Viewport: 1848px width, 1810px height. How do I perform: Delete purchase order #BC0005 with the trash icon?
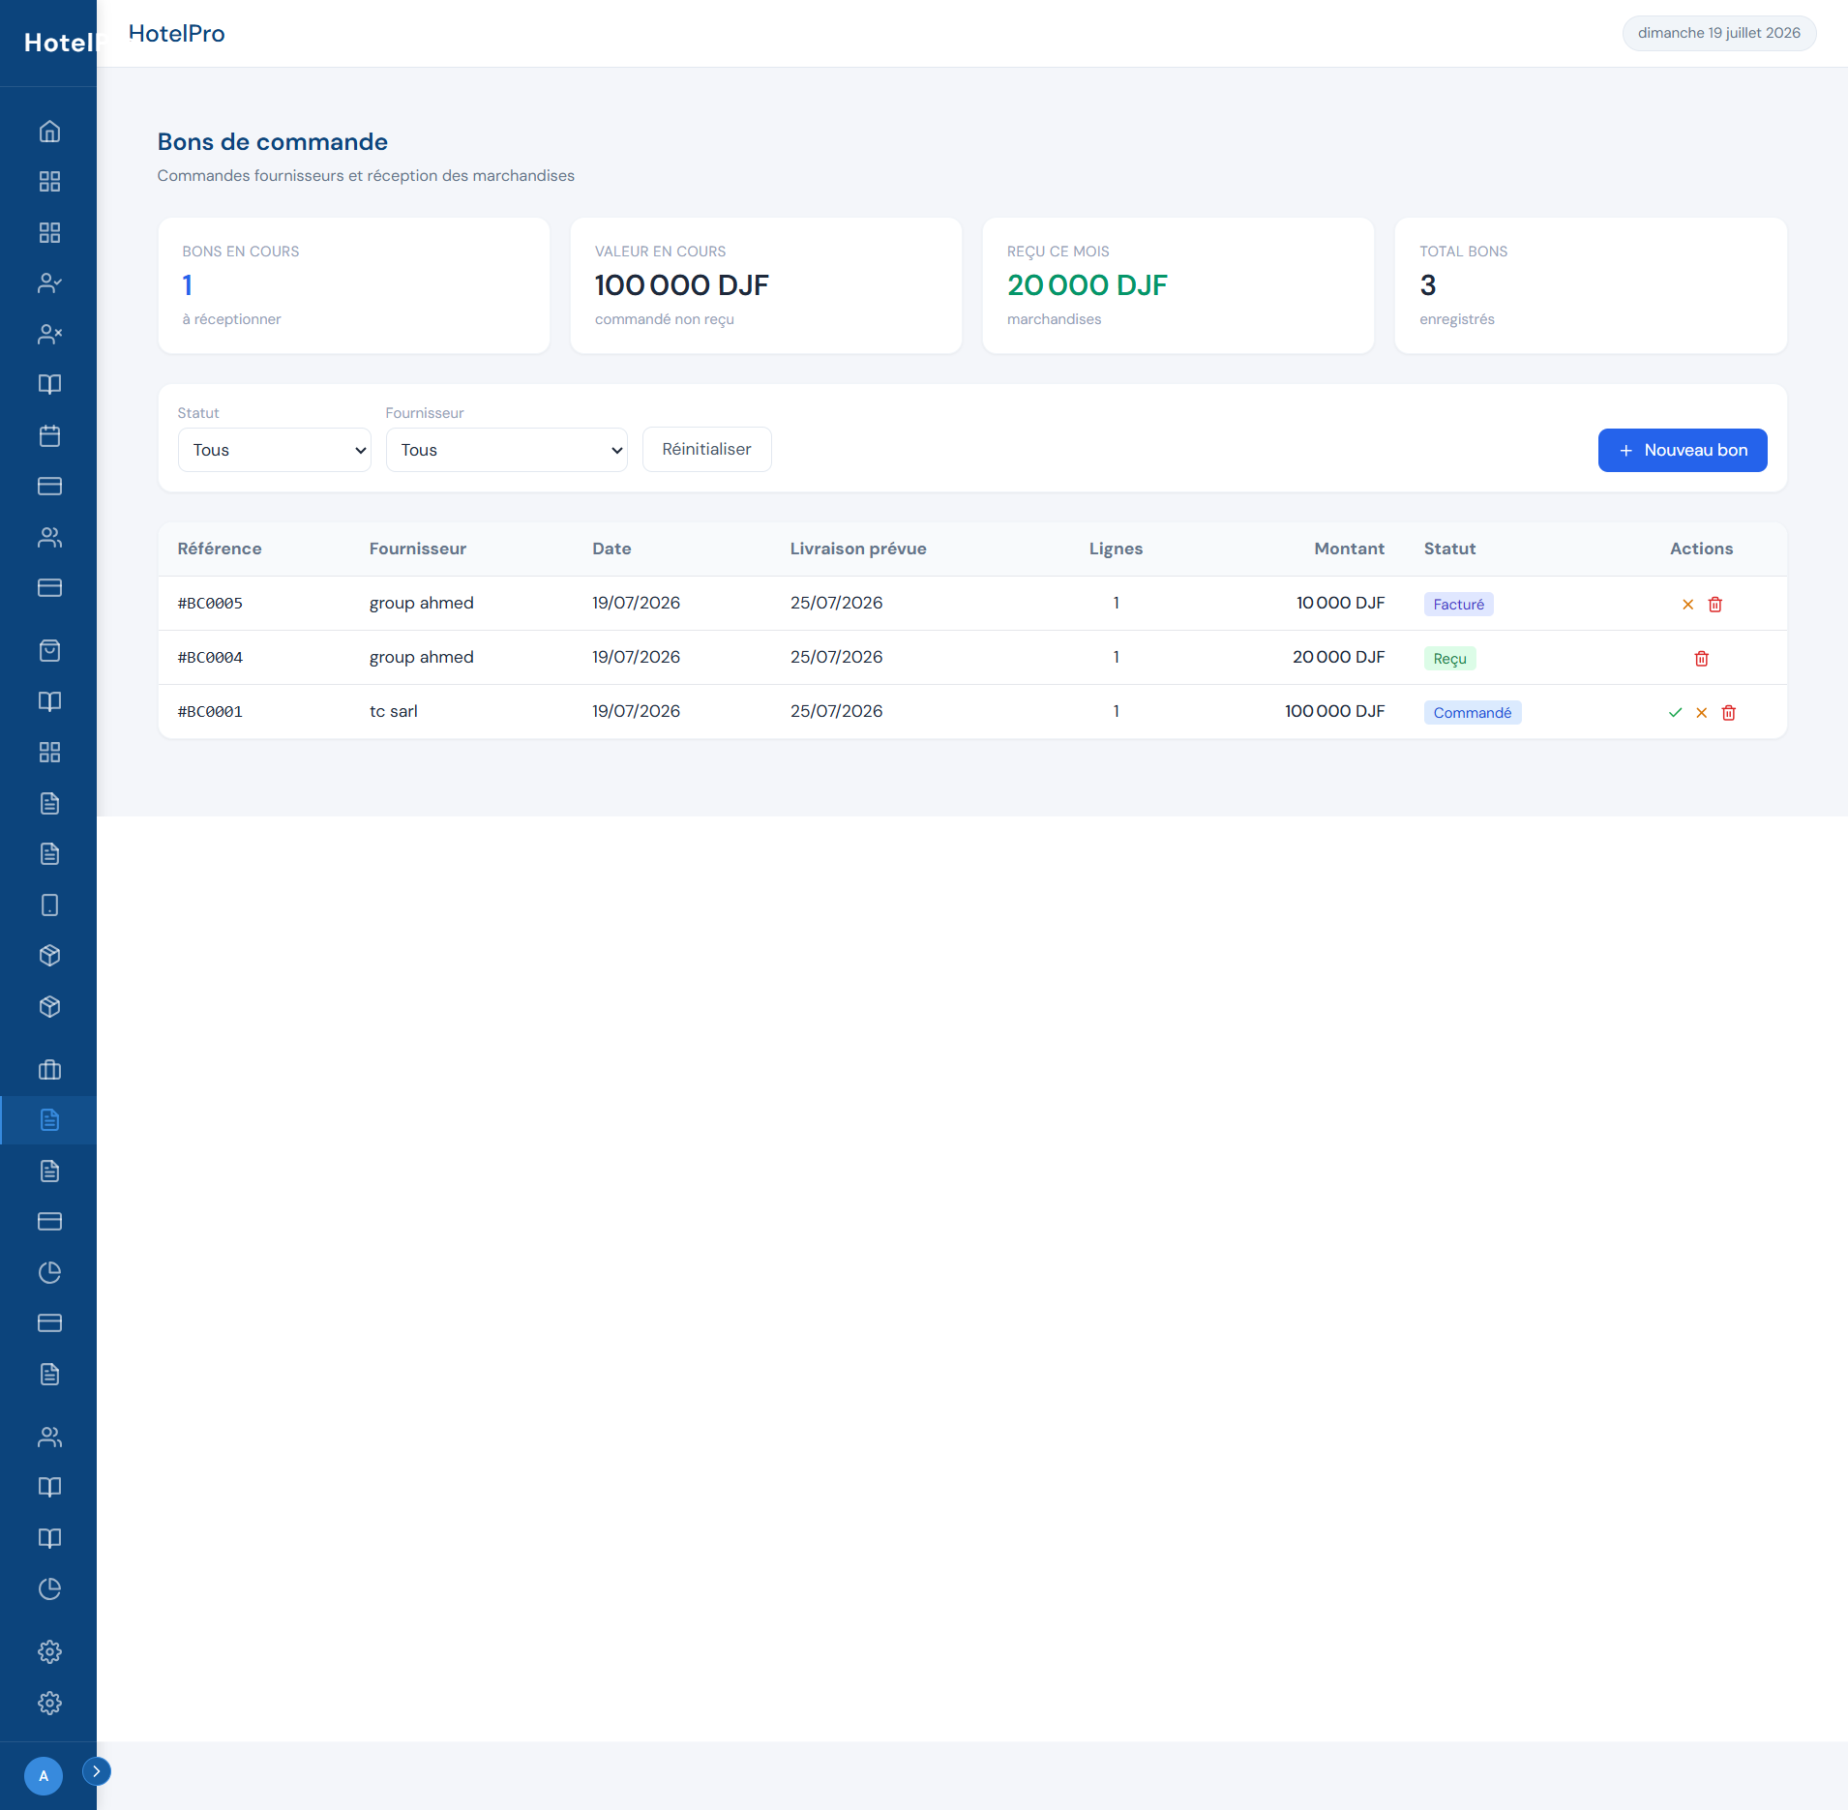pos(1714,605)
